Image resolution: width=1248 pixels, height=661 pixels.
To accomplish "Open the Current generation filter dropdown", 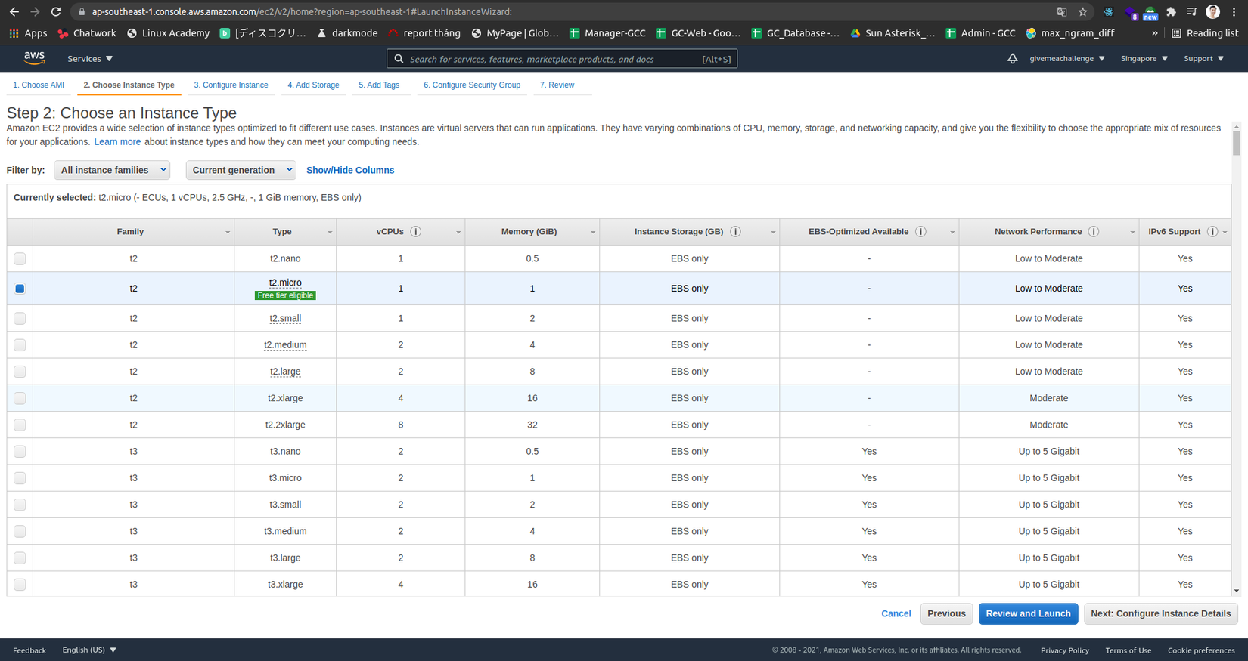I will click(x=241, y=170).
